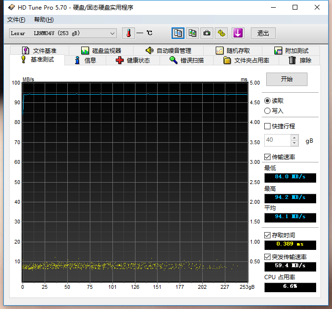The height and width of the screenshot is (309, 332).
Task: Close the HD Tune Pro window
Action: tap(317, 7)
